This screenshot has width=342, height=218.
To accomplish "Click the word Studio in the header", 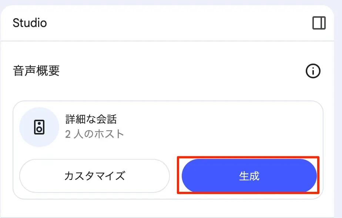I will pyautogui.click(x=30, y=23).
